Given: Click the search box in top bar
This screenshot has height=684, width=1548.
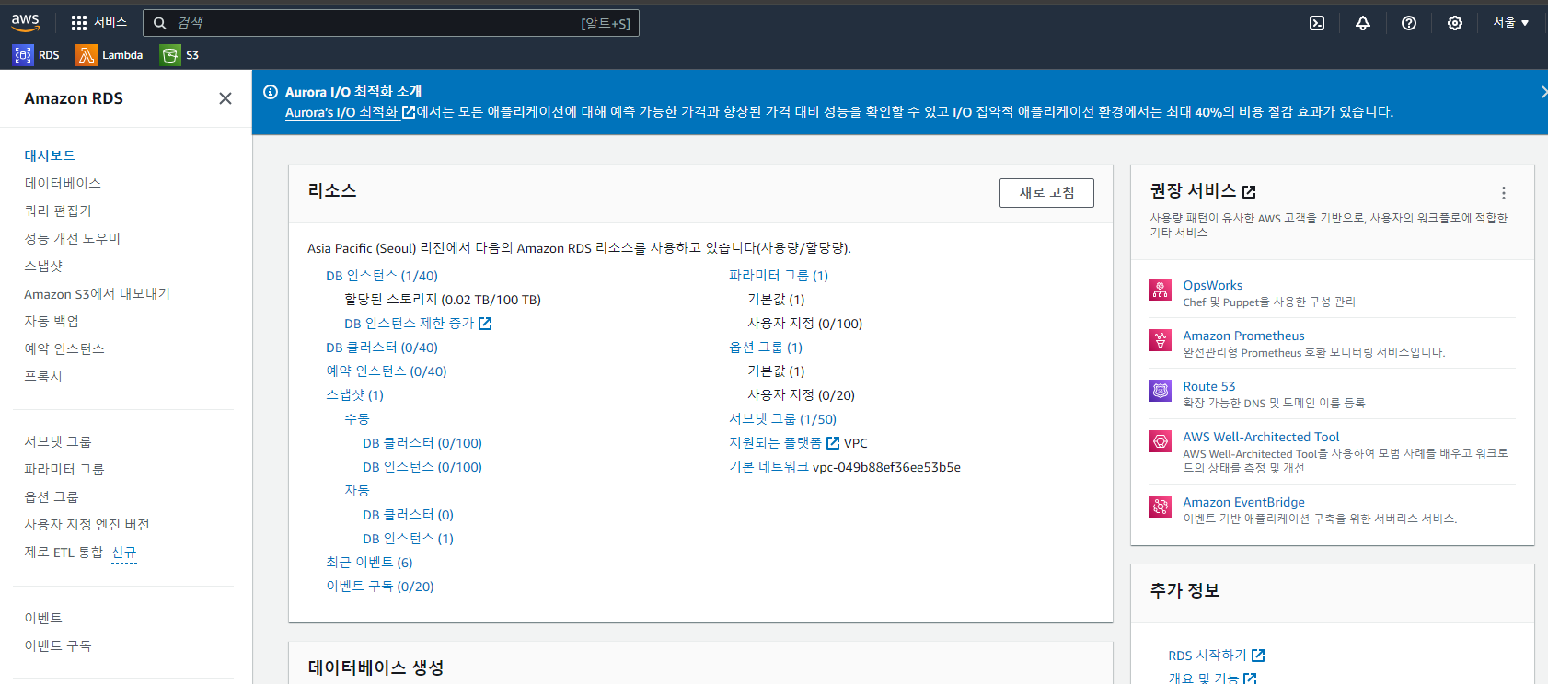Looking at the screenshot, I should [390, 23].
